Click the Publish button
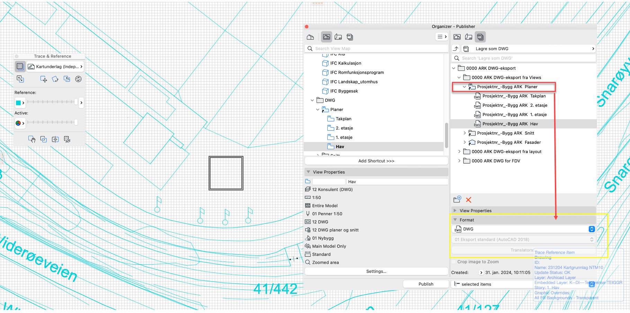630x313 pixels. (x=426, y=284)
